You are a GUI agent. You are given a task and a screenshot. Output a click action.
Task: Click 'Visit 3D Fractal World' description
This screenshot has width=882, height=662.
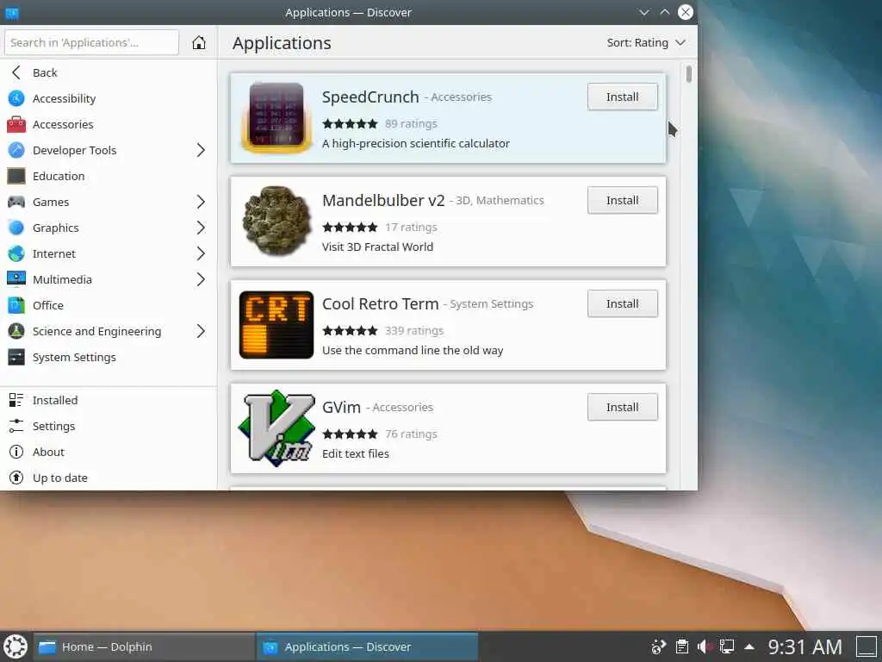(377, 247)
